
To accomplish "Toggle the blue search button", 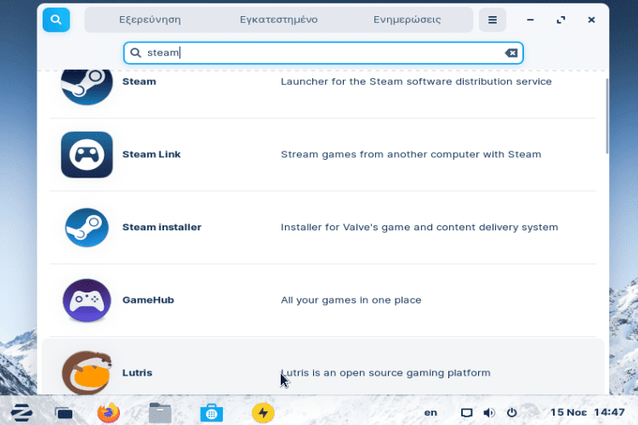I will pos(56,20).
